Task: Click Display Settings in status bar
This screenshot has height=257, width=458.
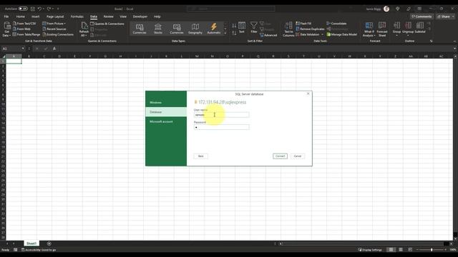Action: [x=370, y=250]
